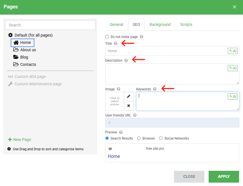Click help icon next to Preview

pyautogui.click(x=121, y=132)
